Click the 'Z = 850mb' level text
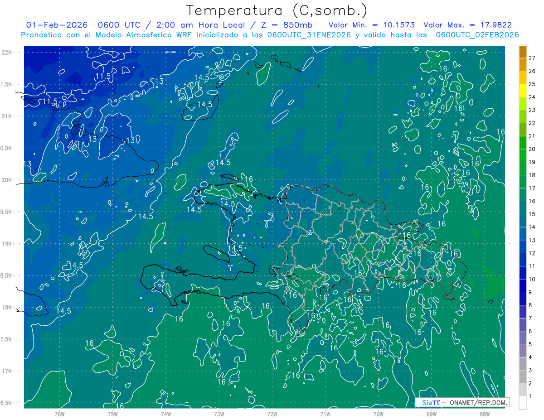This screenshot has height=420, width=544. pyautogui.click(x=287, y=25)
